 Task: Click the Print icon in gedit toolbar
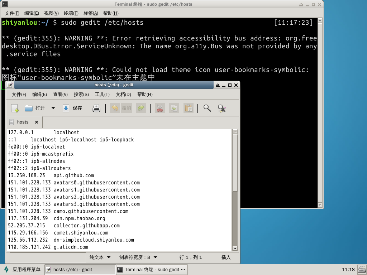coord(96,108)
